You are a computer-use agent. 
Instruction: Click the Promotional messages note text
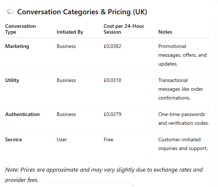(182, 55)
